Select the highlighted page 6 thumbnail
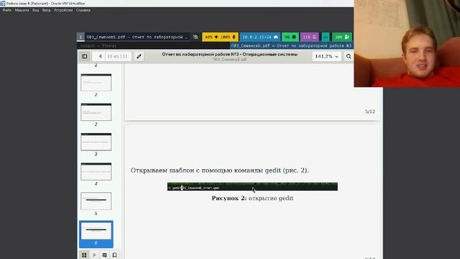 96,234
